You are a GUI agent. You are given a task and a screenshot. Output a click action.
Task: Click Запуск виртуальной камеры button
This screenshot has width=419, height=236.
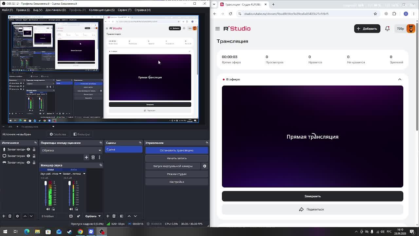point(173,166)
